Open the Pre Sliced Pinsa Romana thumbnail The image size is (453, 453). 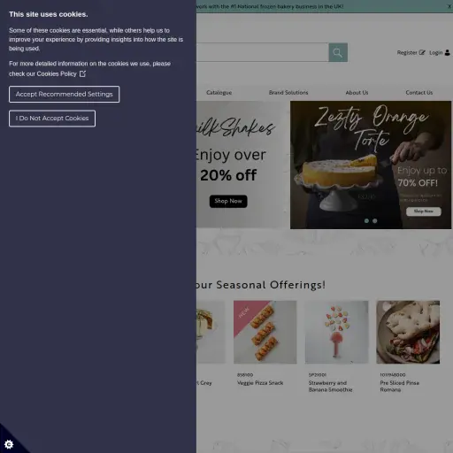click(x=408, y=332)
